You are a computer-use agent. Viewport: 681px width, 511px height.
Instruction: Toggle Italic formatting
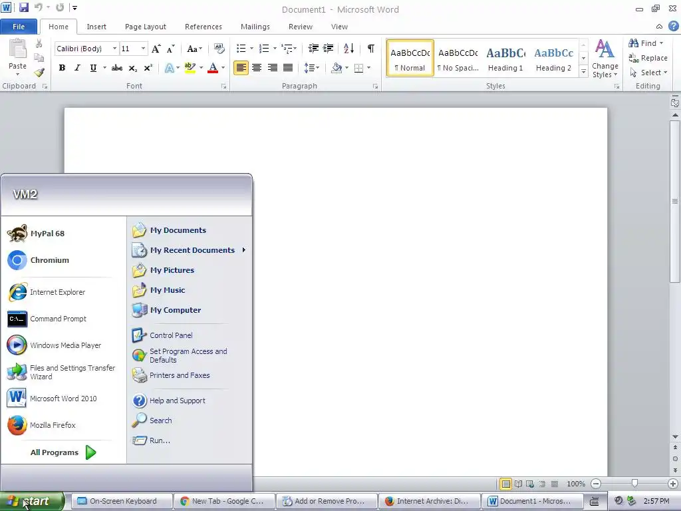(77, 68)
